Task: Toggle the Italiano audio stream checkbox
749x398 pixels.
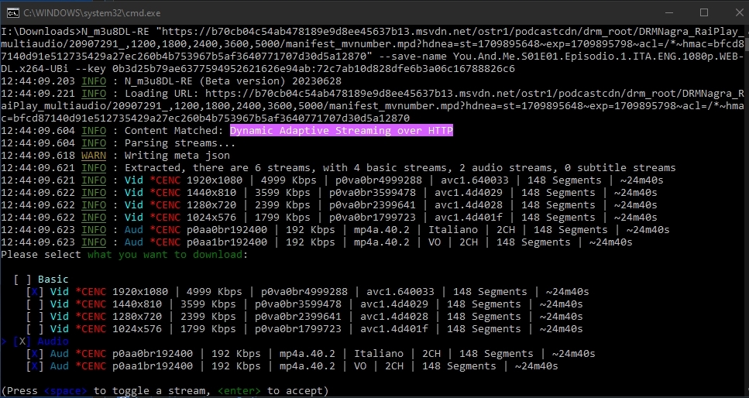Action: (35, 354)
